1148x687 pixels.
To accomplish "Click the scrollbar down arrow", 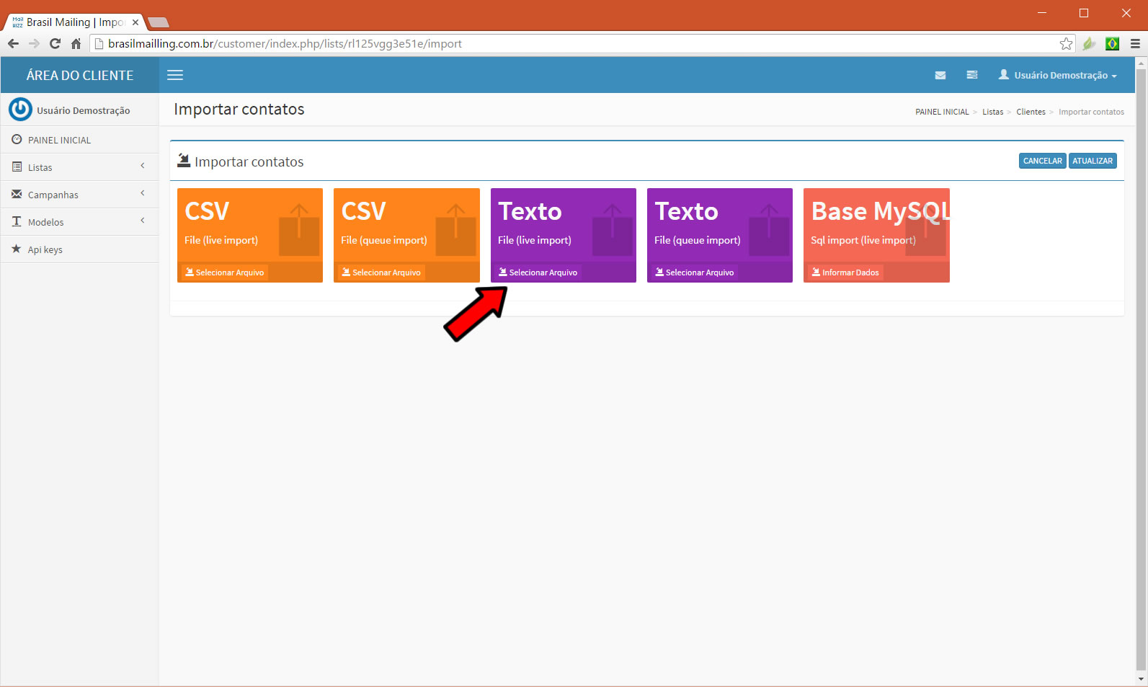I will tap(1141, 678).
